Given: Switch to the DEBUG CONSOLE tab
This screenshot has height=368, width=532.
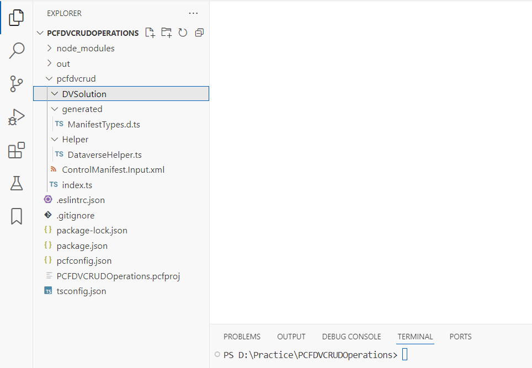Looking at the screenshot, I should click(351, 337).
